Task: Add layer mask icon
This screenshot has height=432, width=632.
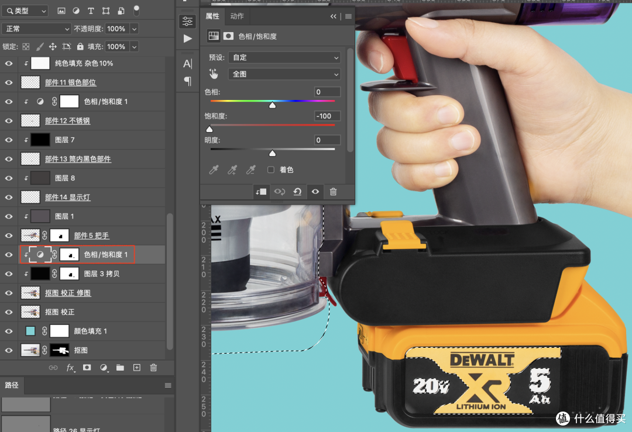Action: [x=87, y=368]
